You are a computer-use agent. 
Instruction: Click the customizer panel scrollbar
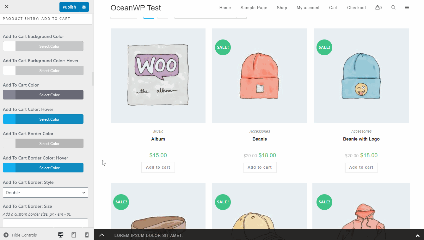coord(93,79)
